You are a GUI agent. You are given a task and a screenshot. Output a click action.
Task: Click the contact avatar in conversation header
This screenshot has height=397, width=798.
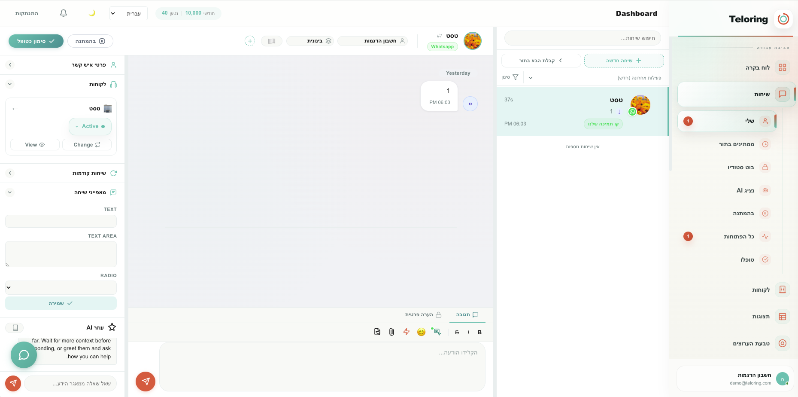473,41
